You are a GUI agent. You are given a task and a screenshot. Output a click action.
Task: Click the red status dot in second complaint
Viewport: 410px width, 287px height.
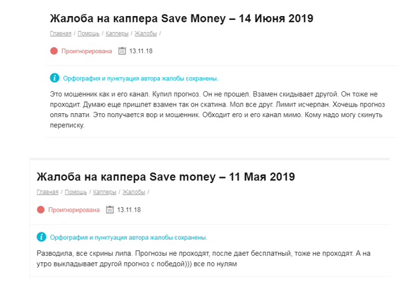coord(41,210)
